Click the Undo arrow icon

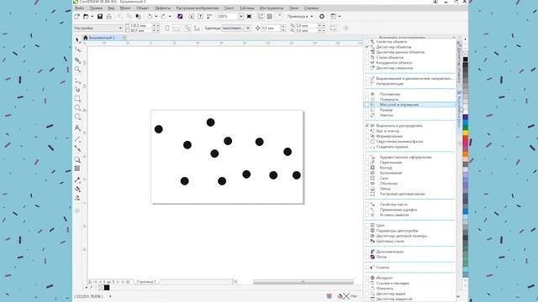coord(150,17)
